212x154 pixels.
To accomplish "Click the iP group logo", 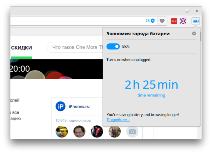I will [x=61, y=107].
